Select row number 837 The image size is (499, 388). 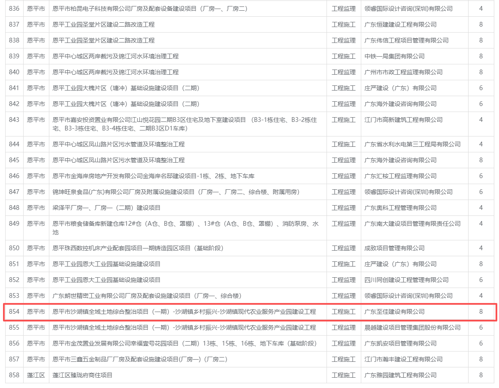[x=14, y=24]
